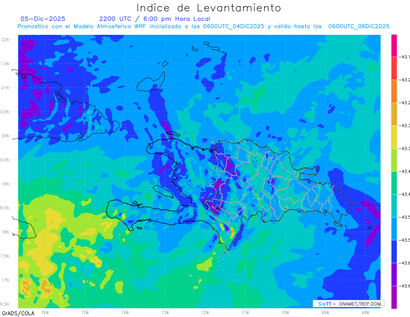This screenshot has height=317, width=410.
Task: Click the '75W' longitude label
Action: point(85,312)
